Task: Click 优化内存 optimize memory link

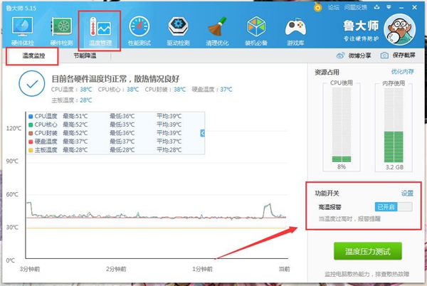Action: click(x=403, y=72)
